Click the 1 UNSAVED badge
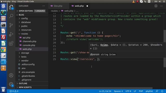Image resolution: width=166 pixels, height=93 pixels. pos(40,11)
